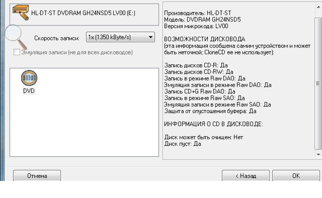Select drive entry HL-DT-ST DVDRAM GH24NSD5 LV00 (E:)
This screenshot has height=198, width=322.
(x=83, y=13)
